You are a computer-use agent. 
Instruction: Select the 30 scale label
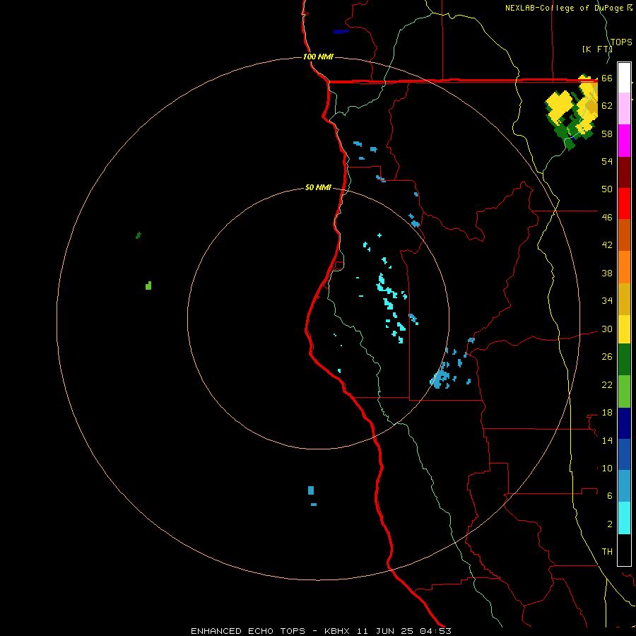(607, 329)
